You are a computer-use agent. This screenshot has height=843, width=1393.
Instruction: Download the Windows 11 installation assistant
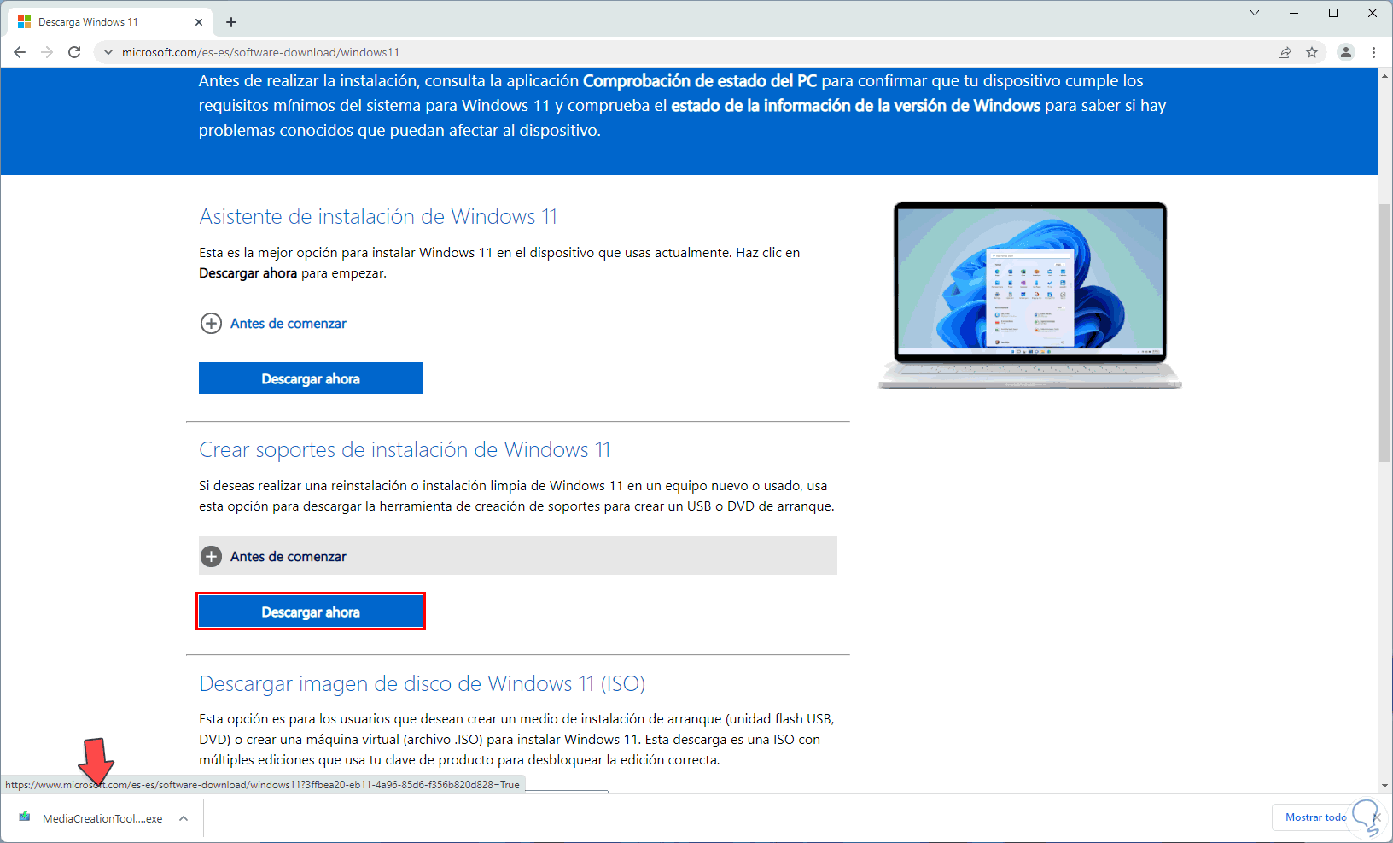(x=311, y=378)
